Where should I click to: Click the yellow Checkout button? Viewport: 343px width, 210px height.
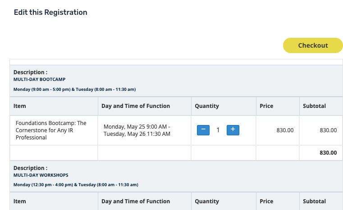coord(313,45)
